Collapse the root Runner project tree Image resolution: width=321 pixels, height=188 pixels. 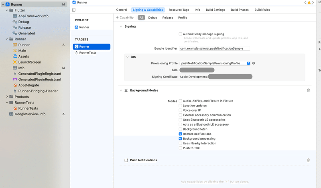3,4
